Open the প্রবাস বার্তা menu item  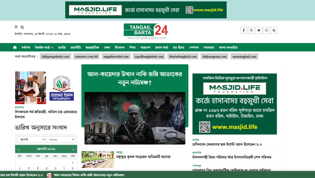(x=162, y=48)
